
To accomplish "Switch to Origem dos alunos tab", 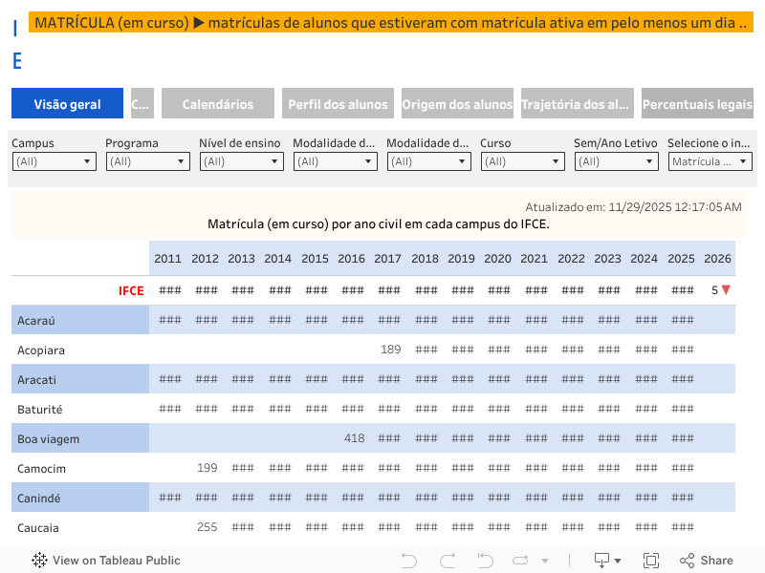I will (x=457, y=103).
